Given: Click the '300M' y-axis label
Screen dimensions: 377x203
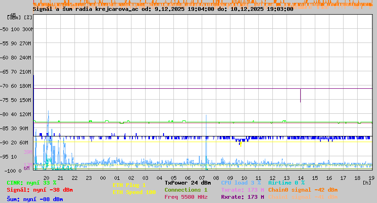Looking at the screenshot, I should (28, 29).
